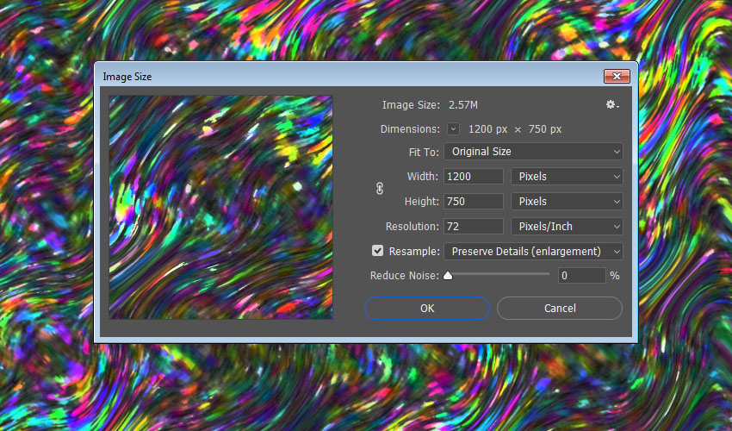Change the Pixels/Inch resolution units dropdown
The width and height of the screenshot is (732, 431).
click(x=567, y=227)
